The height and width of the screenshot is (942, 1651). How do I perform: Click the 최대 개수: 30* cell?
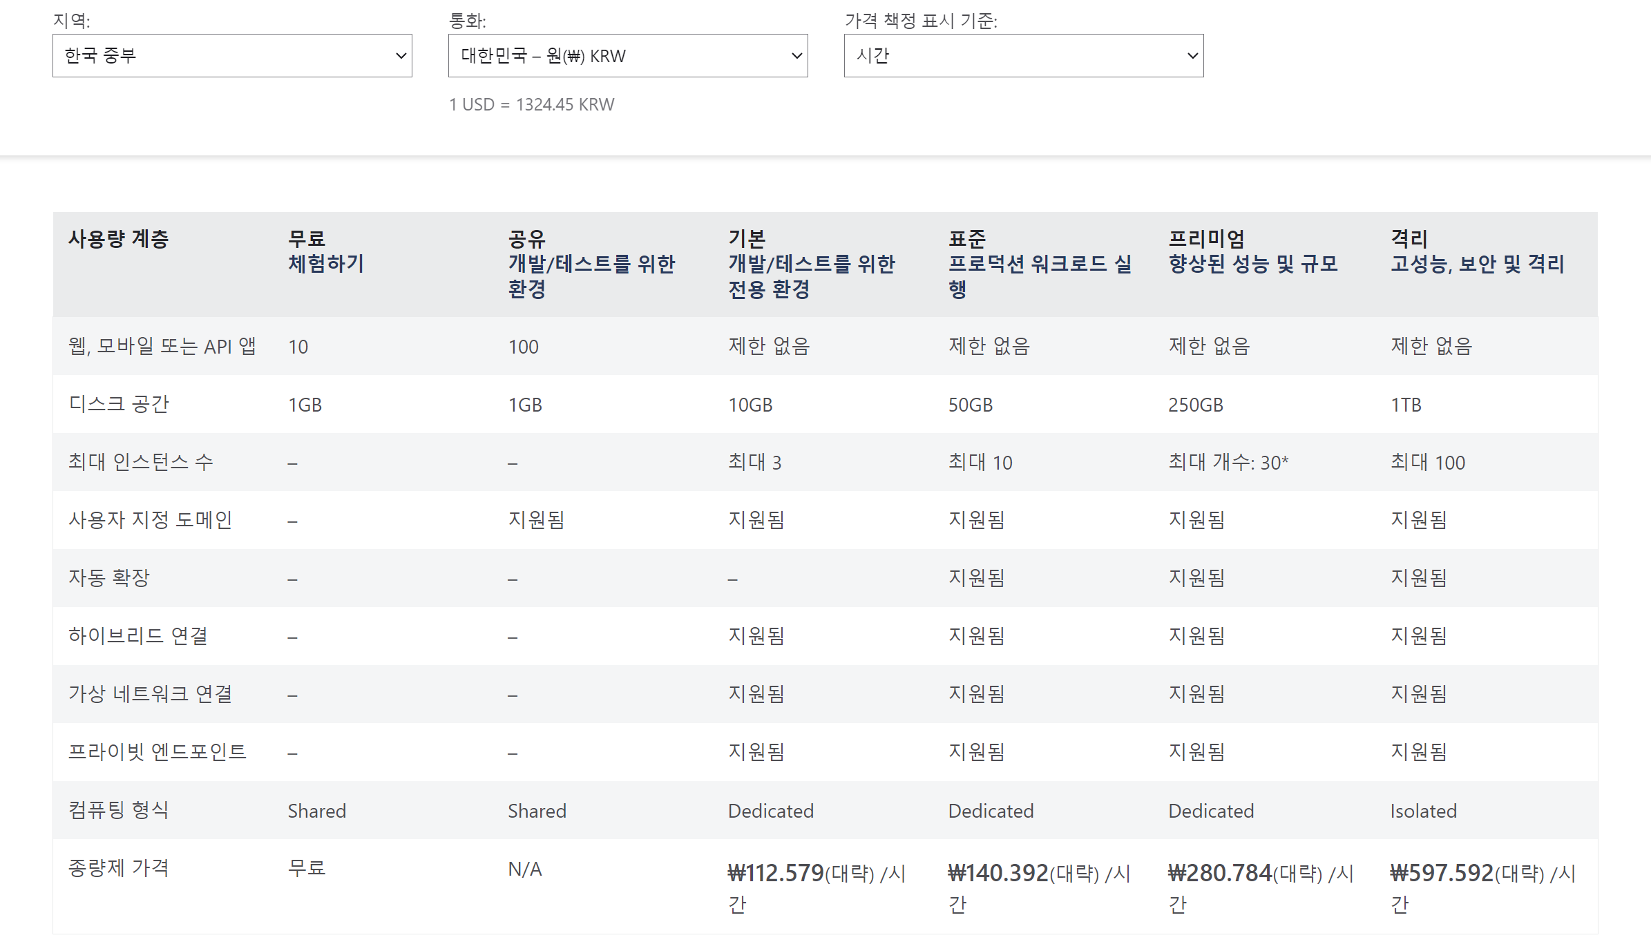click(1228, 463)
